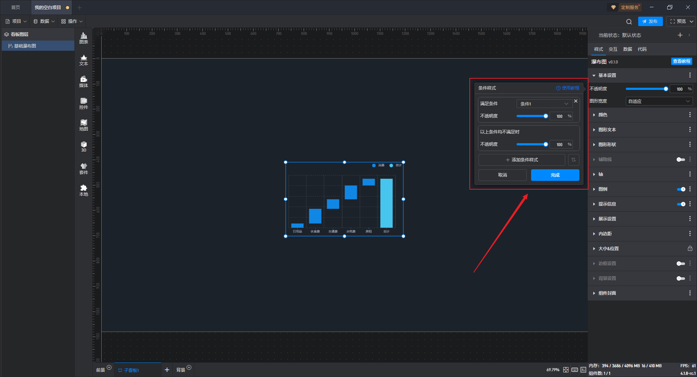Disable the 提示信息 toggle
The height and width of the screenshot is (377, 697).
[x=681, y=204]
